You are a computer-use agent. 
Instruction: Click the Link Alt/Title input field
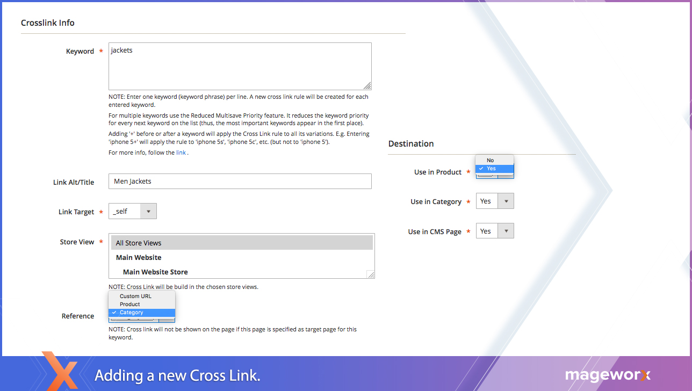tap(240, 182)
